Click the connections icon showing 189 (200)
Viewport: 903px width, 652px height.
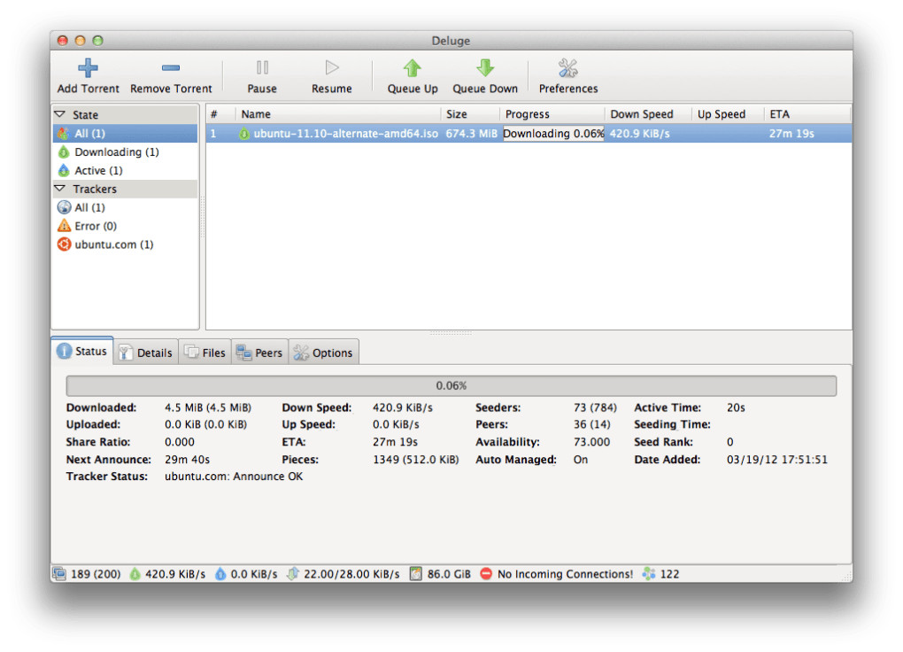58,573
